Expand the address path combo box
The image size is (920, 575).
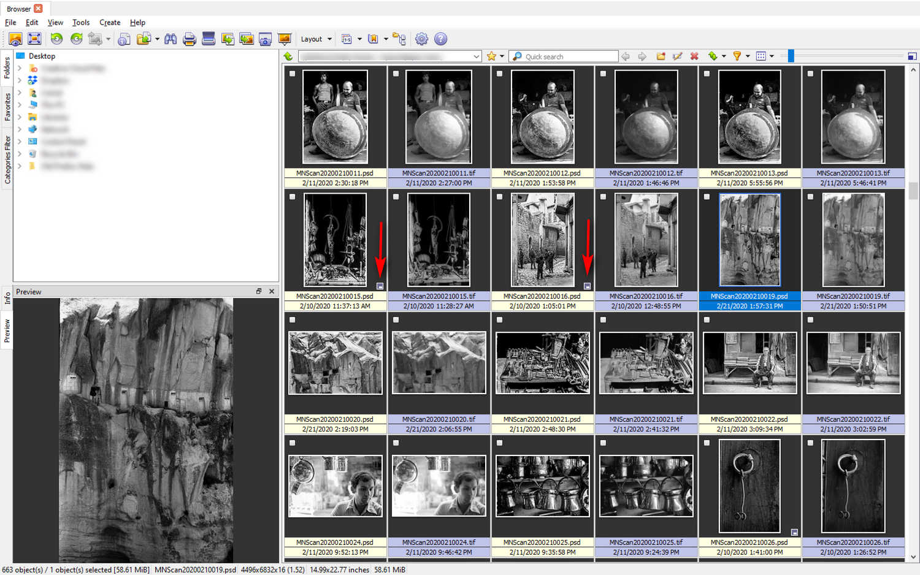[x=476, y=56]
